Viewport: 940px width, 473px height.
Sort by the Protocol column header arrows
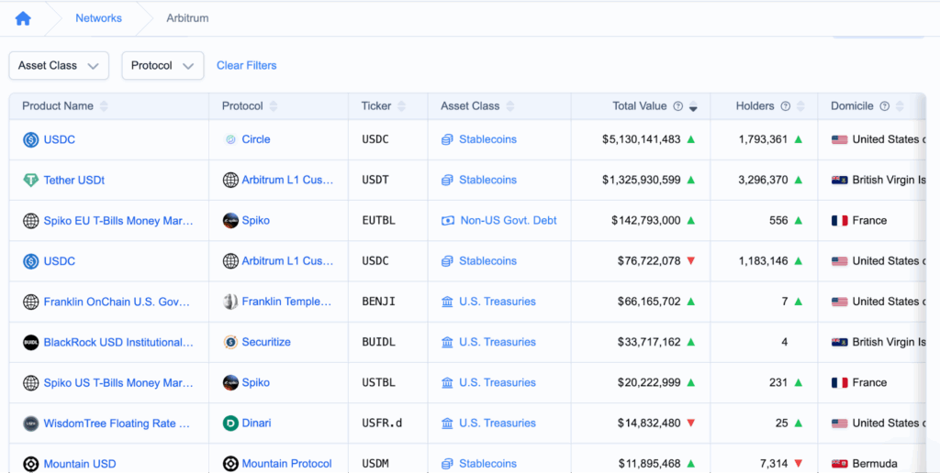(x=274, y=106)
